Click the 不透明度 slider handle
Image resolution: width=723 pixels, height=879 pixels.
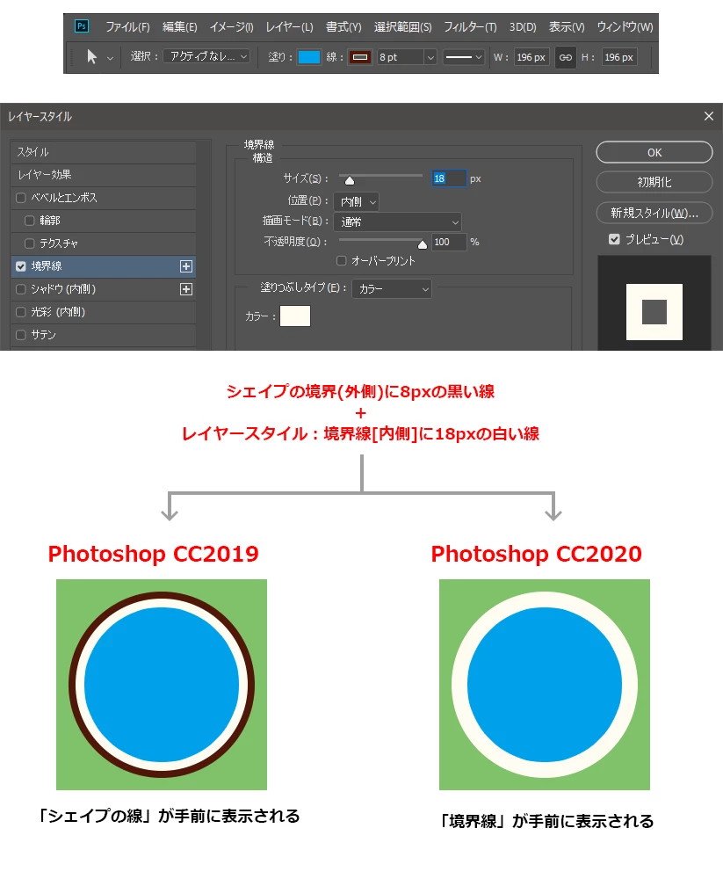pos(423,243)
